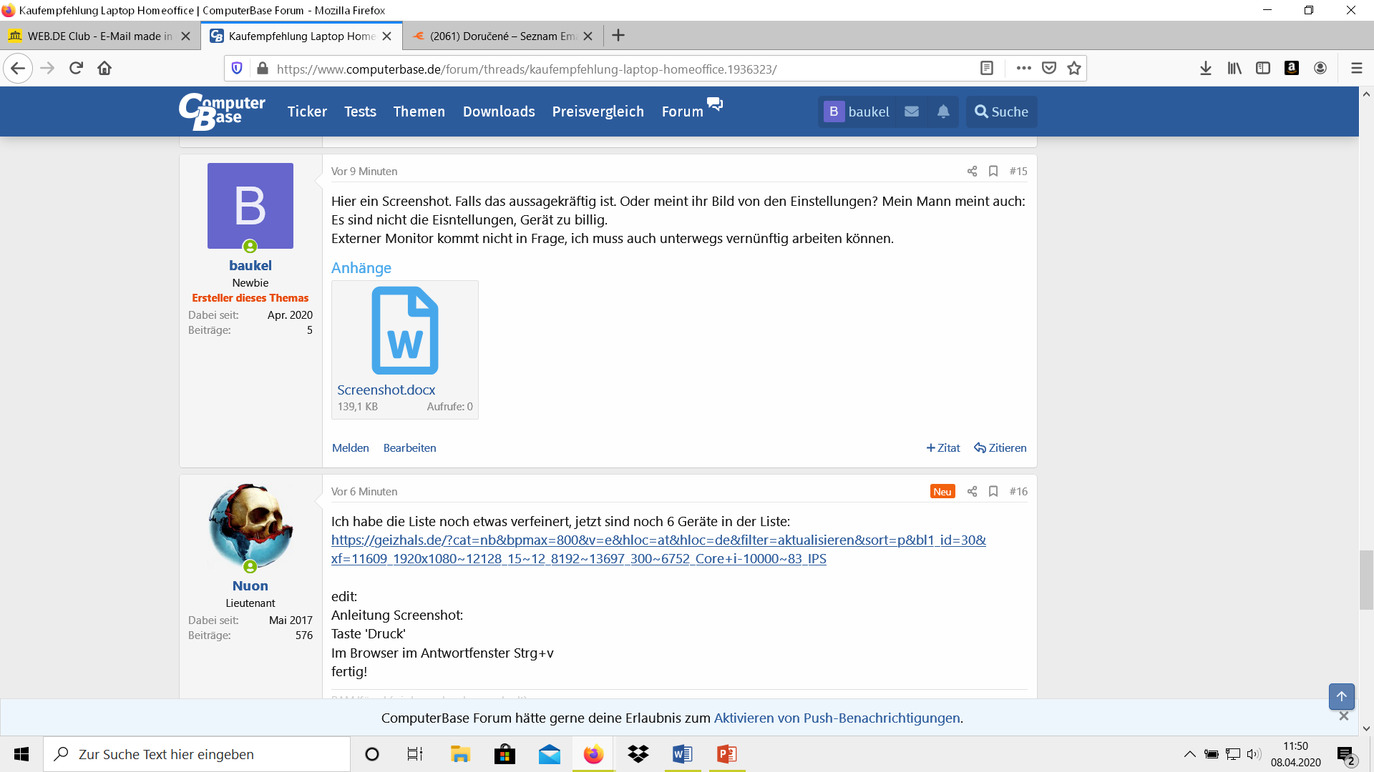Save page to Pocket icon
The height and width of the screenshot is (772, 1374).
pos(1049,68)
